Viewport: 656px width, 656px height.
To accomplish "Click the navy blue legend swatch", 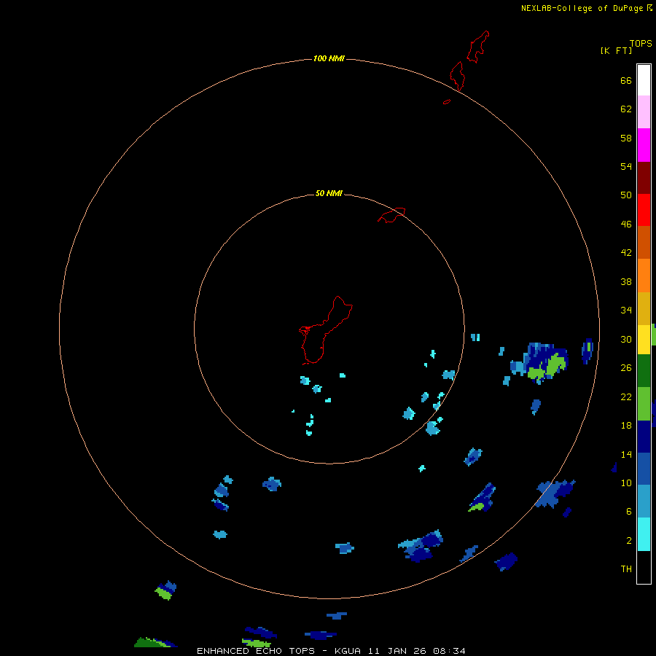I will [x=644, y=437].
